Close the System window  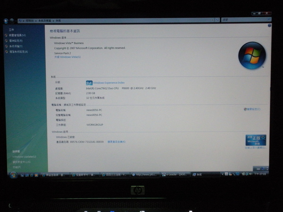pyautogui.click(x=267, y=13)
